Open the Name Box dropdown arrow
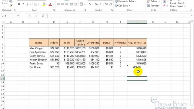The width and height of the screenshot is (194, 109). pos(18,16)
